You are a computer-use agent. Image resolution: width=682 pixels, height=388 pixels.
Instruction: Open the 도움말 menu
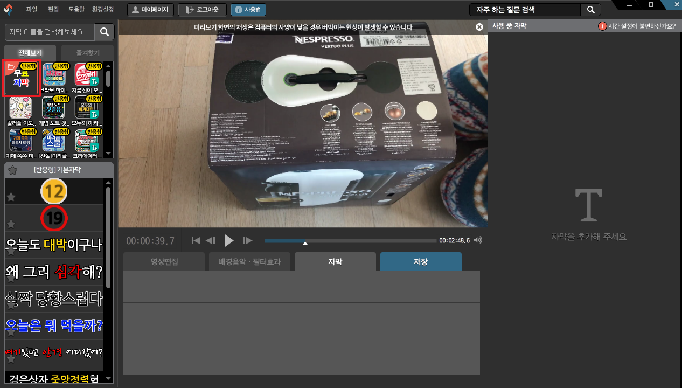[x=76, y=10]
